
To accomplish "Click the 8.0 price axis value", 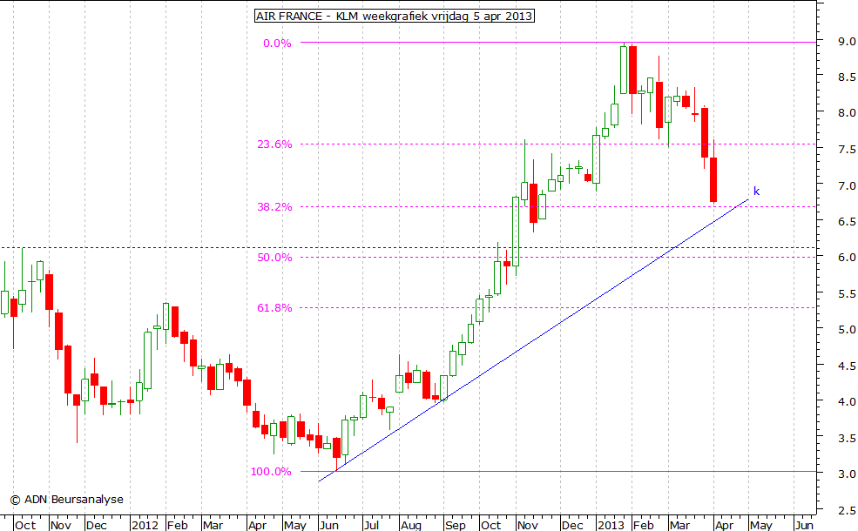I will point(847,113).
